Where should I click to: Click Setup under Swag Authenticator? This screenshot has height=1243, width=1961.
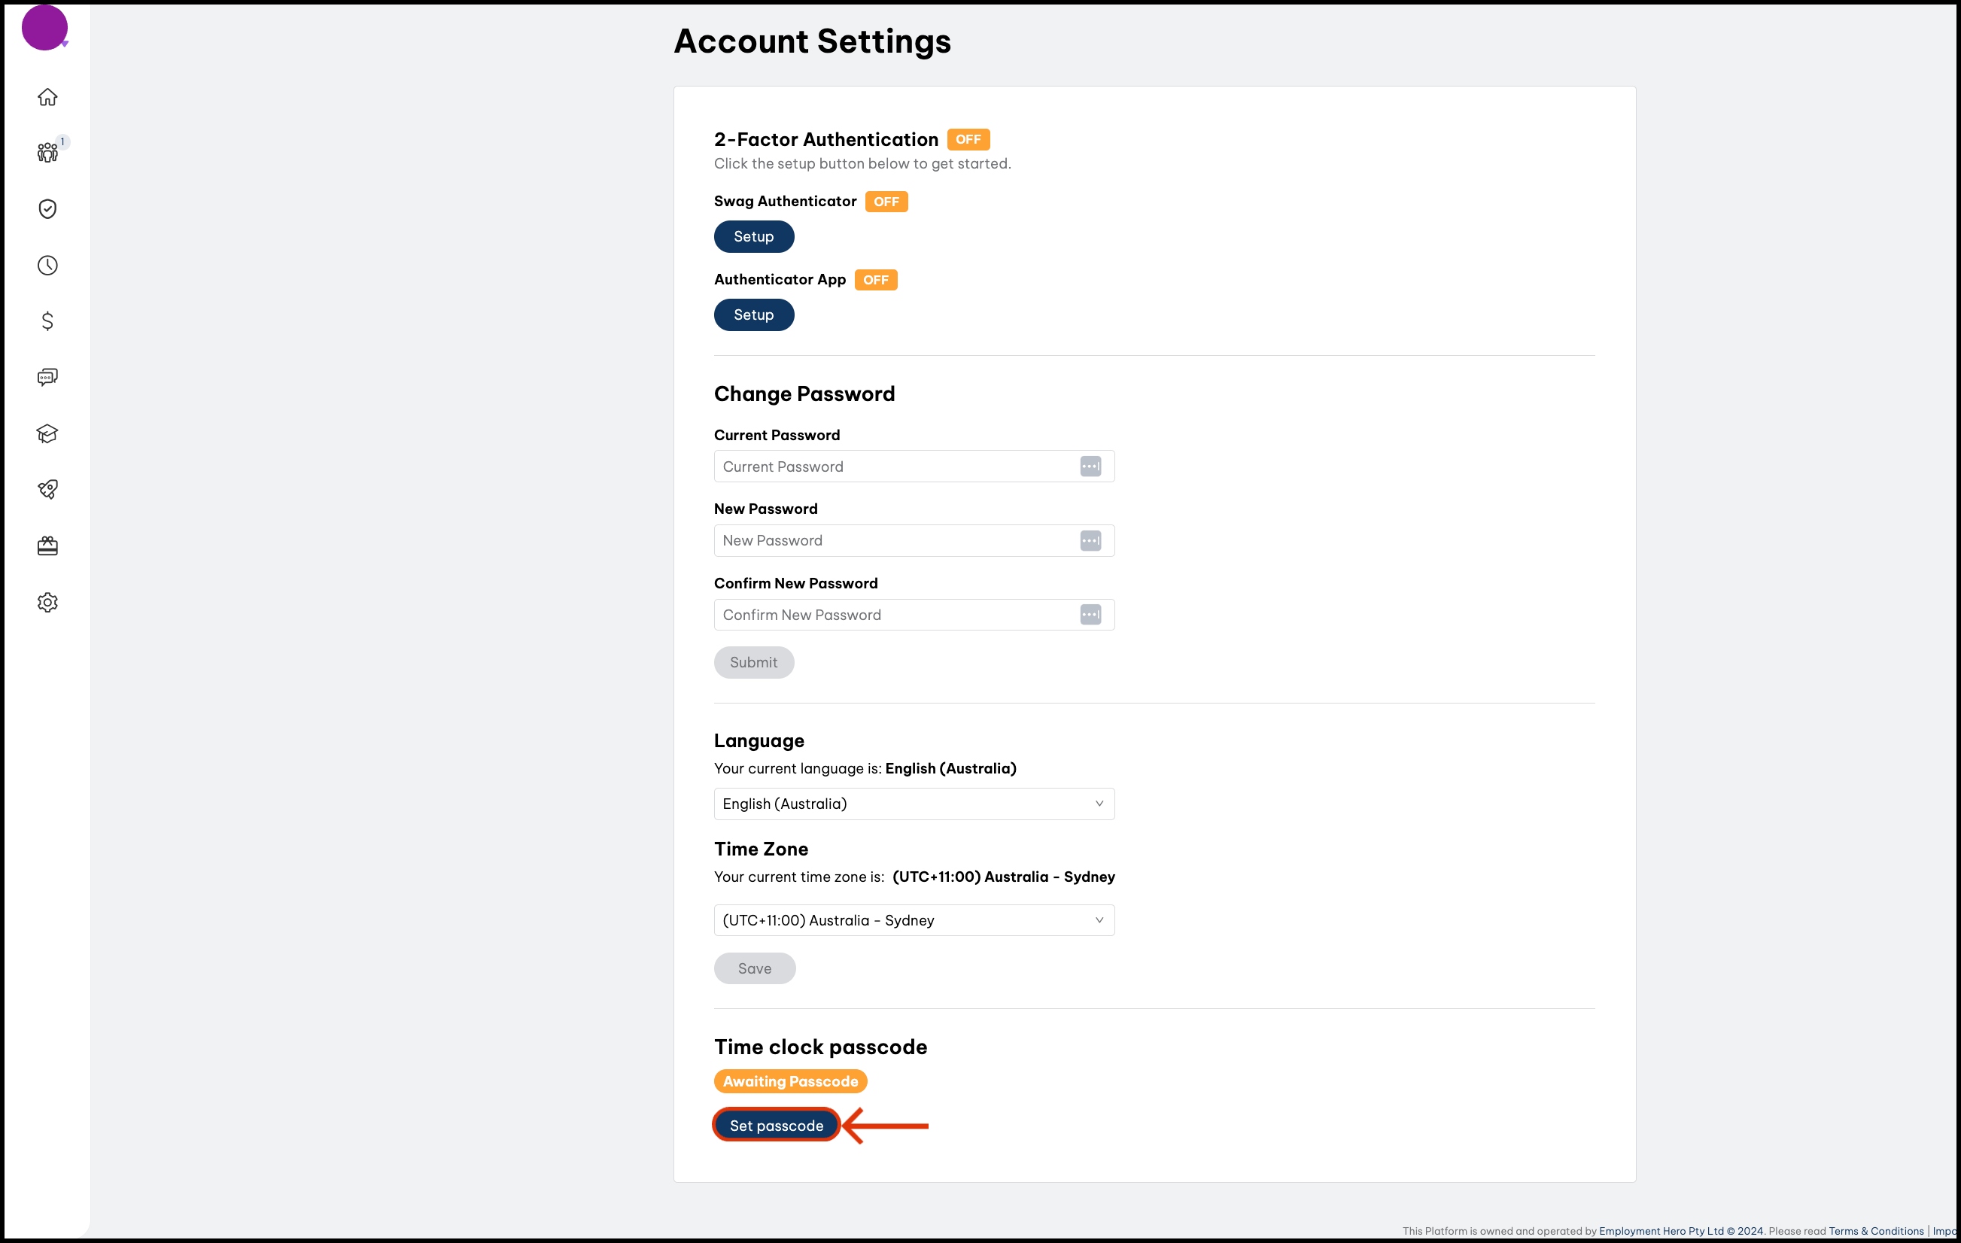[x=753, y=237]
